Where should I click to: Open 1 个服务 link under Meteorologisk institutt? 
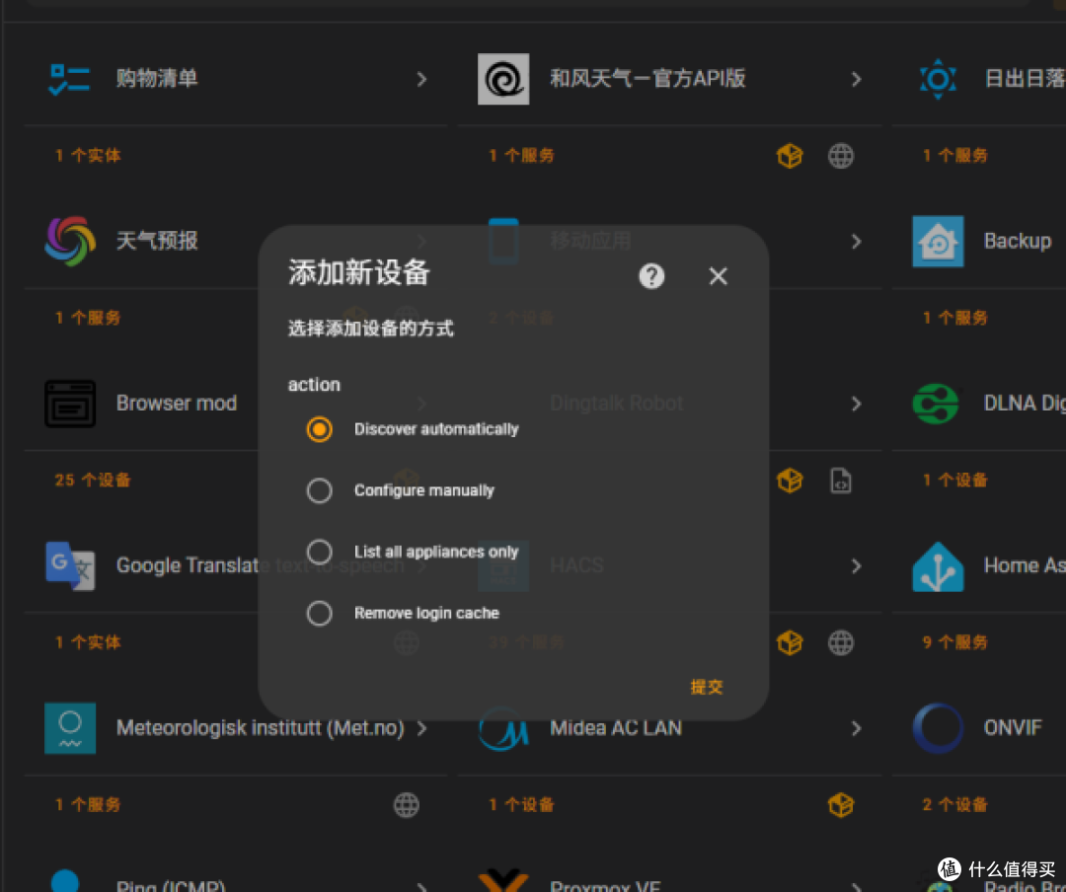(88, 805)
